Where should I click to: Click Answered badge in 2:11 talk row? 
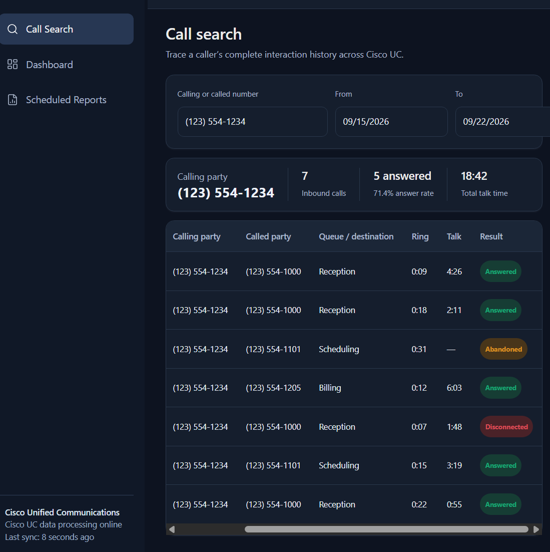500,310
